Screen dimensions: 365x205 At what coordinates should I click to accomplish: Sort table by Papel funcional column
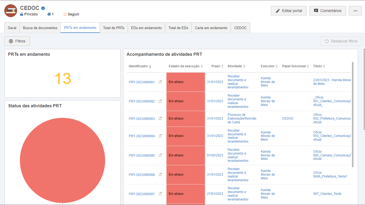coord(296,66)
